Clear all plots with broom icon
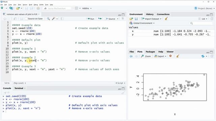 tap(178, 56)
